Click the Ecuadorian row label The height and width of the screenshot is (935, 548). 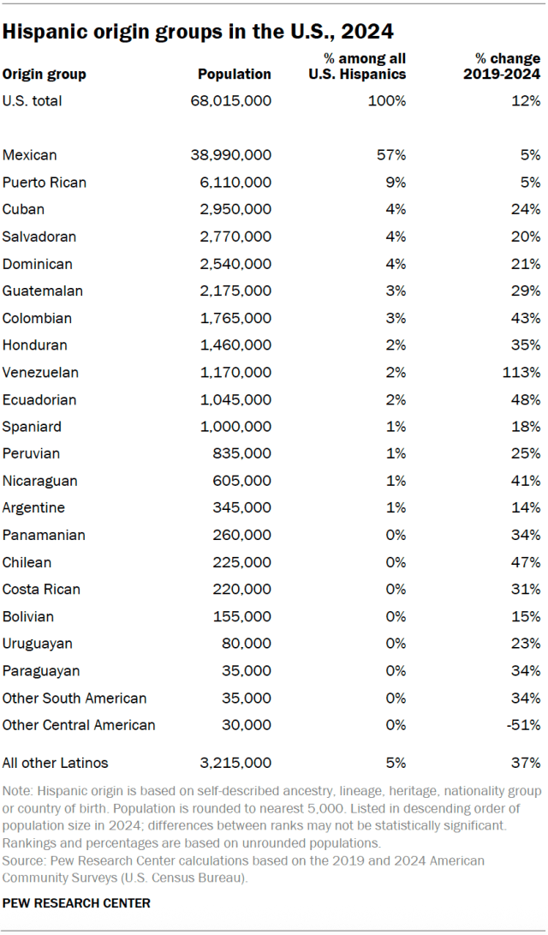(x=39, y=400)
